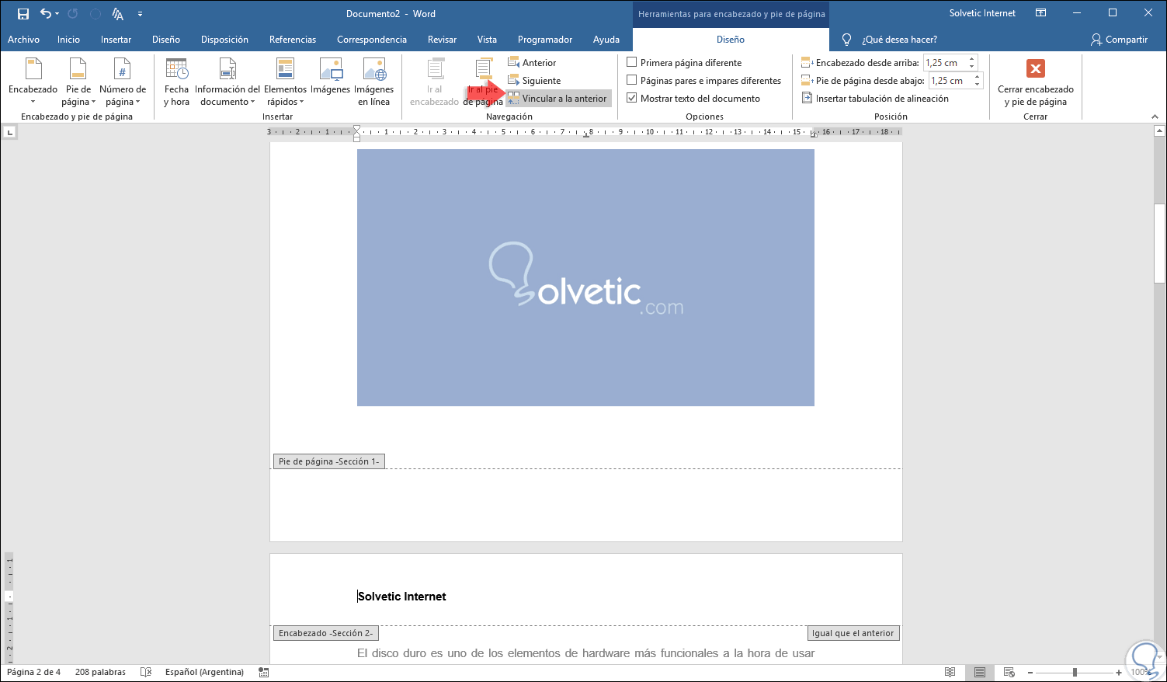
Task: Expand the Elementos rápidos menu
Action: [x=286, y=82]
